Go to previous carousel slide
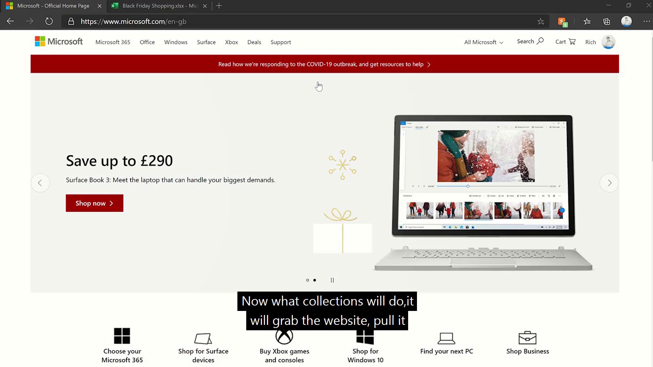 (x=40, y=183)
